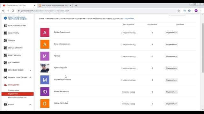Subscribe to Ириша

click(x=171, y=56)
